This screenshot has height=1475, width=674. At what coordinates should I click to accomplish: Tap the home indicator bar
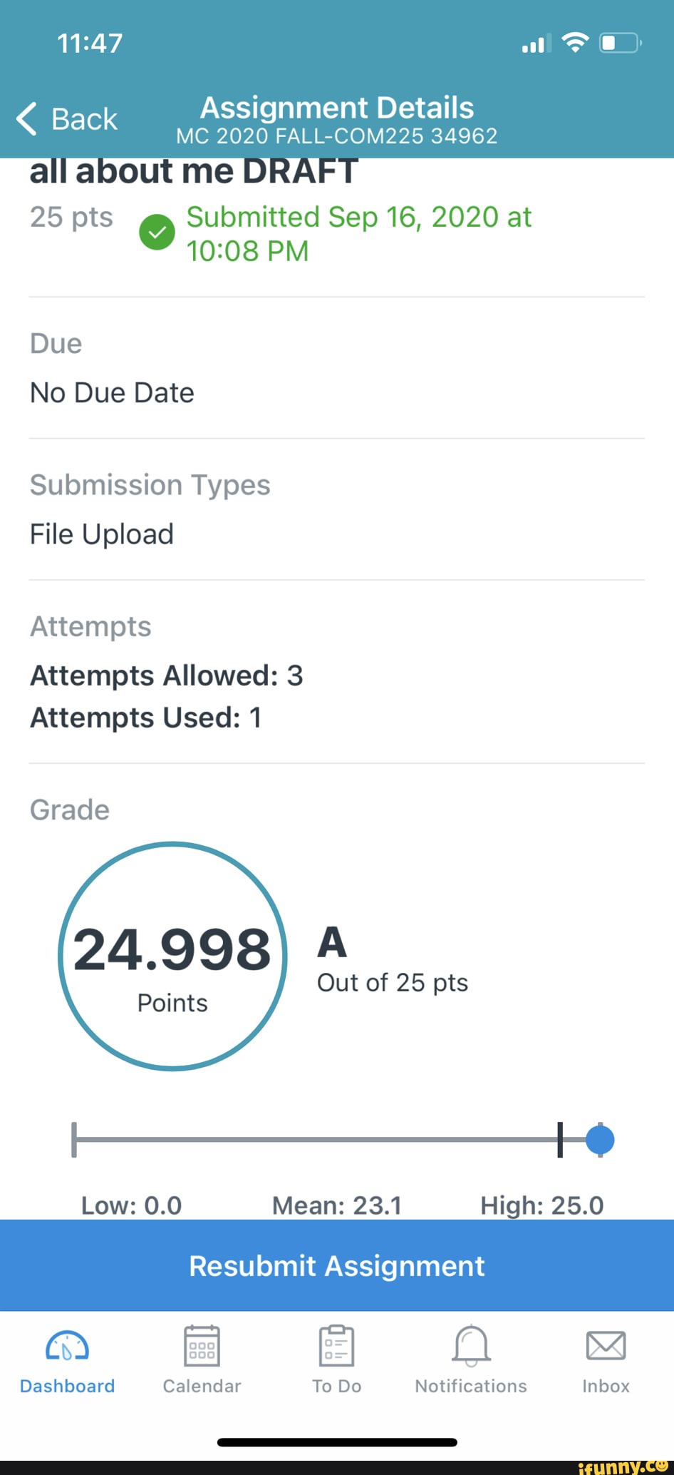(x=337, y=1442)
